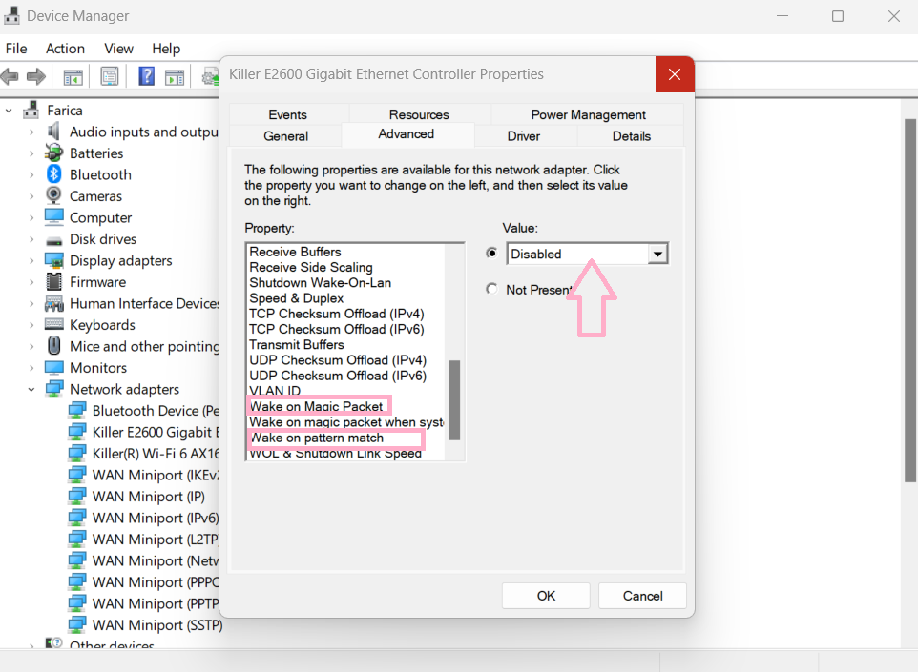Select the Not Present radio button
The width and height of the screenshot is (918, 672).
click(491, 289)
